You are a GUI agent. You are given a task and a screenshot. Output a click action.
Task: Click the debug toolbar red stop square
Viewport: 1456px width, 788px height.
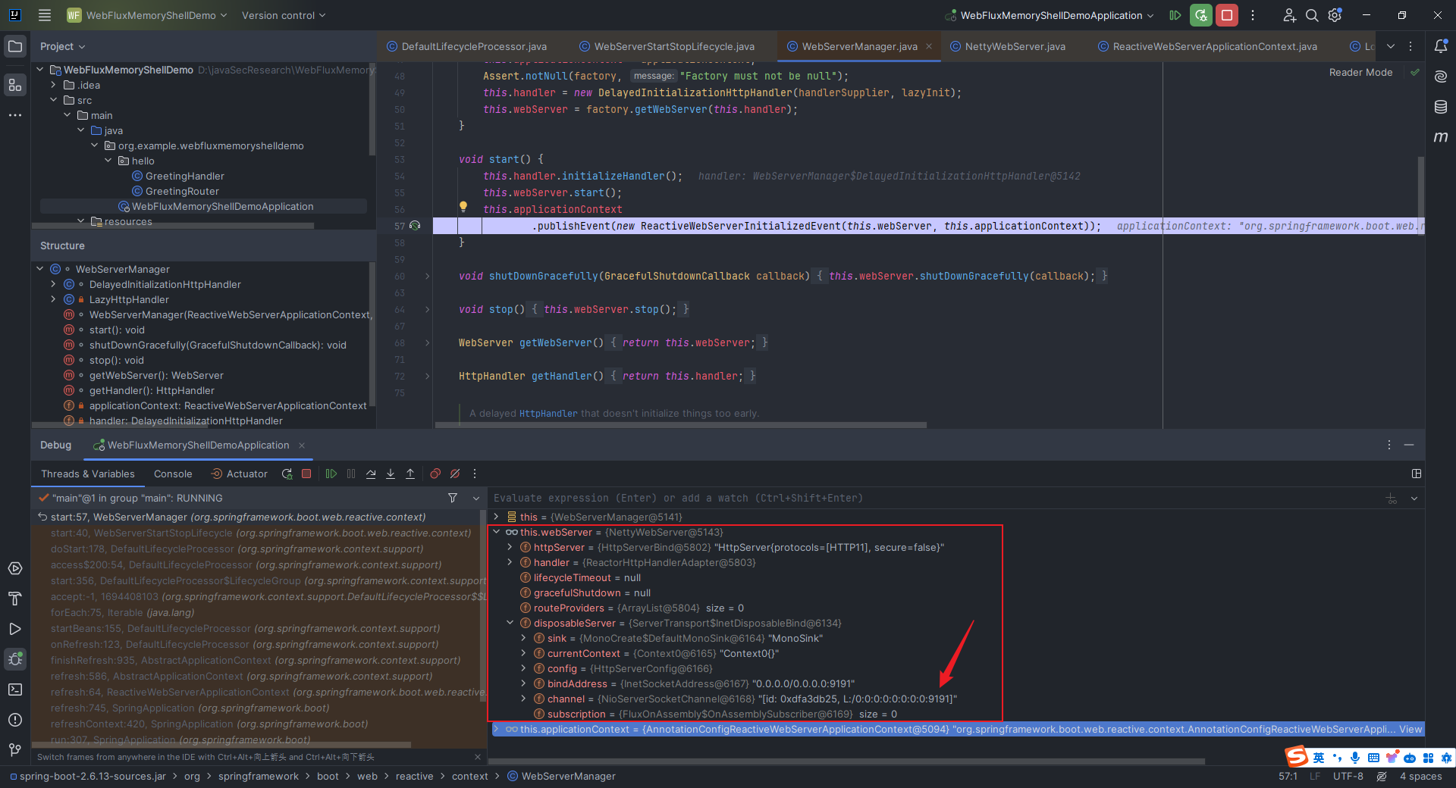306,474
